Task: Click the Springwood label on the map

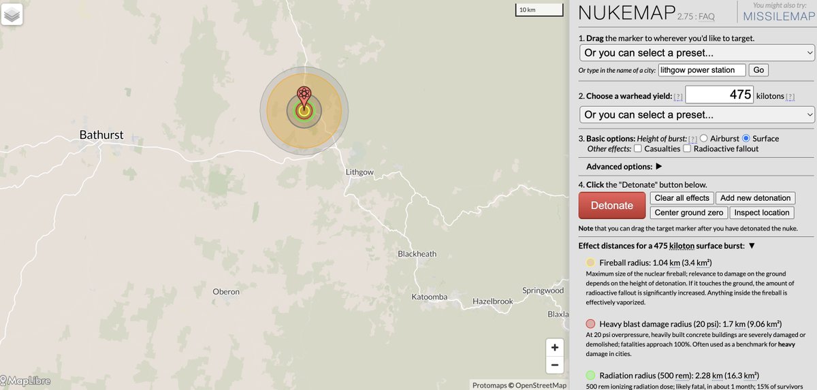Action: pos(543,291)
